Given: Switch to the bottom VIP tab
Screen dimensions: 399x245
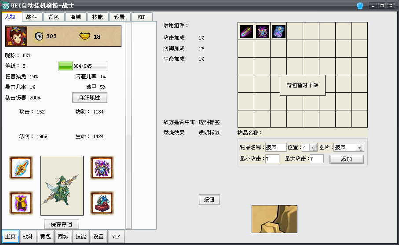Looking at the screenshot, I should click(116, 237).
